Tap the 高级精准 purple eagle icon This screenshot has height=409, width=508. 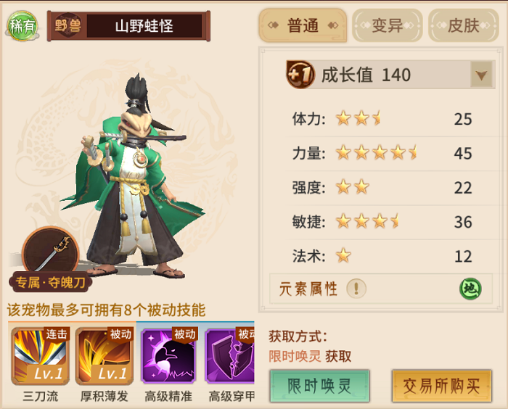tap(169, 356)
